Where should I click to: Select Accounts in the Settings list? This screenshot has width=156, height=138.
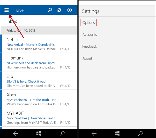click(x=90, y=35)
